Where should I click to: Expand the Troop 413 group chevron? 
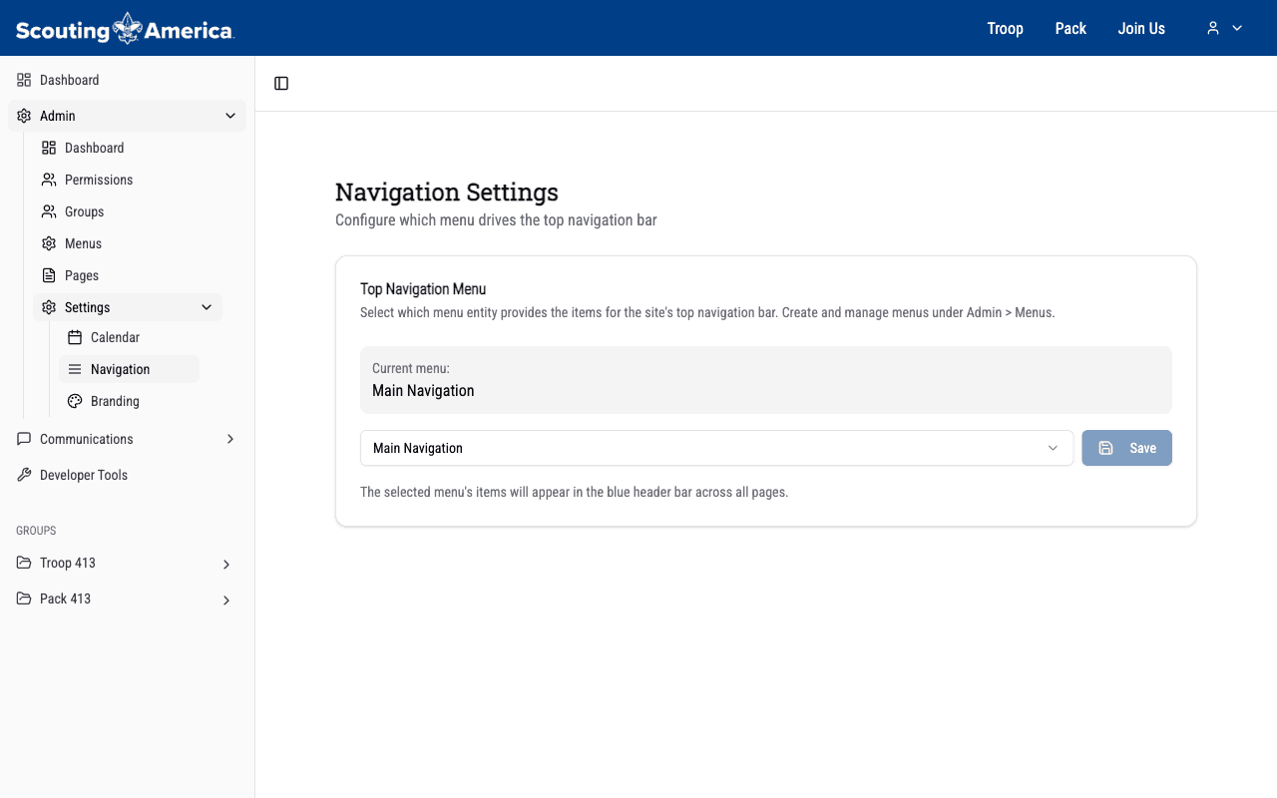(226, 565)
